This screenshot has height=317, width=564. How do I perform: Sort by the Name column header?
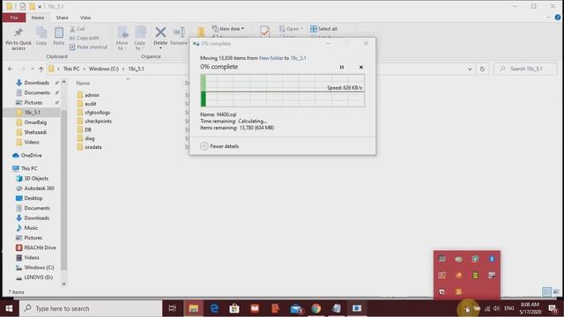point(83,83)
